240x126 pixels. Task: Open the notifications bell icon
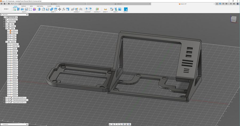click(x=231, y=4)
